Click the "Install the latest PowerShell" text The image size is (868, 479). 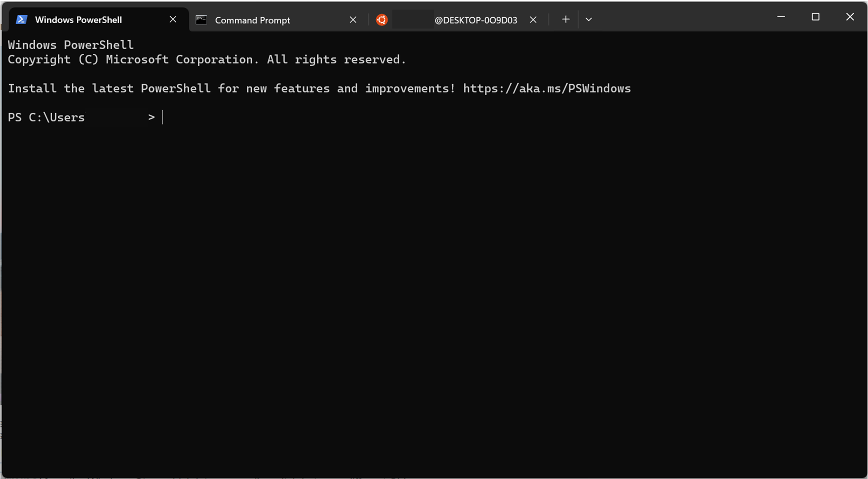click(108, 88)
